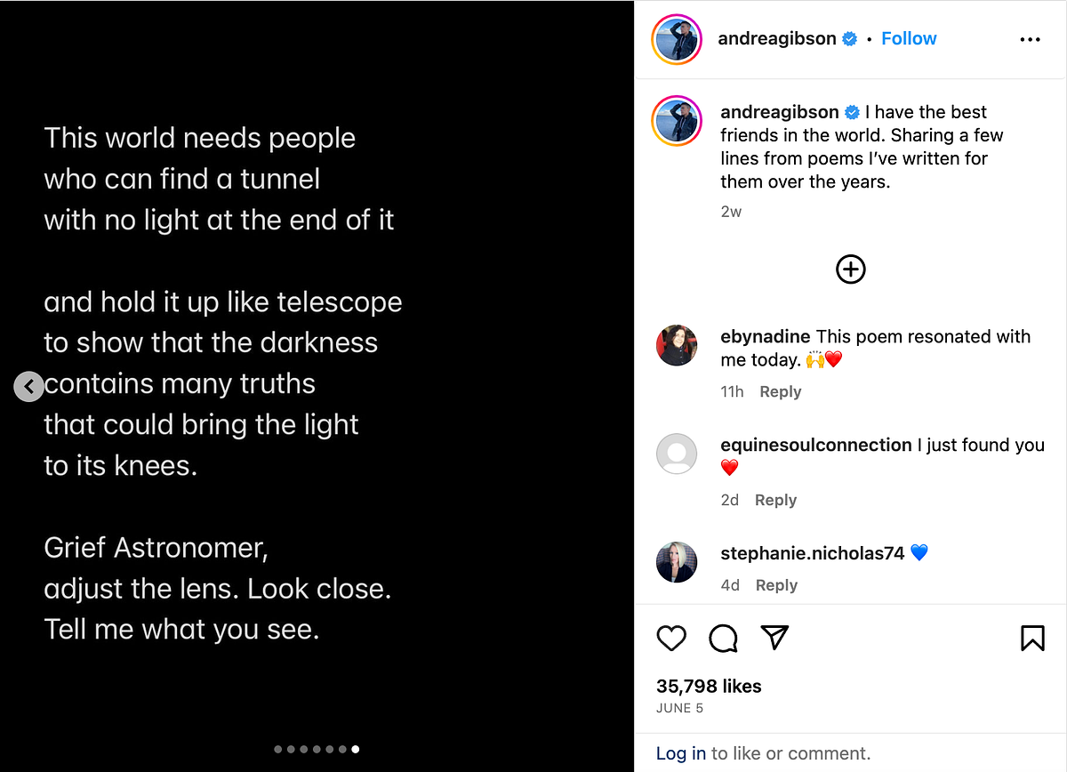Viewport: 1067px width, 772px height.
Task: Open ebynadine's profile avatar
Action: point(677,345)
